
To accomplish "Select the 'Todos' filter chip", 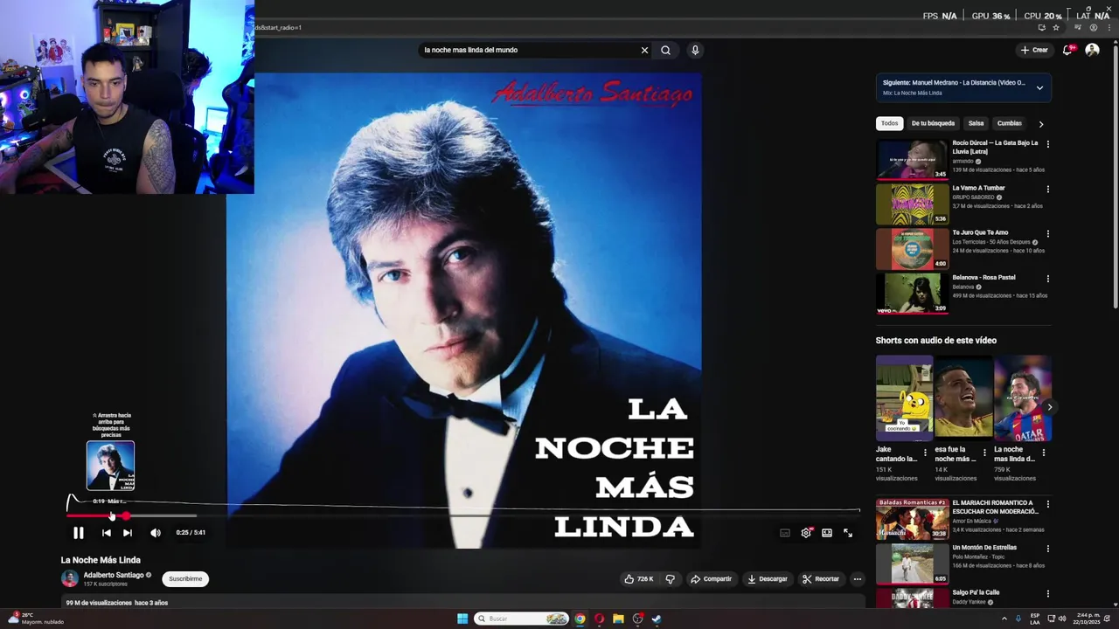I will [889, 123].
